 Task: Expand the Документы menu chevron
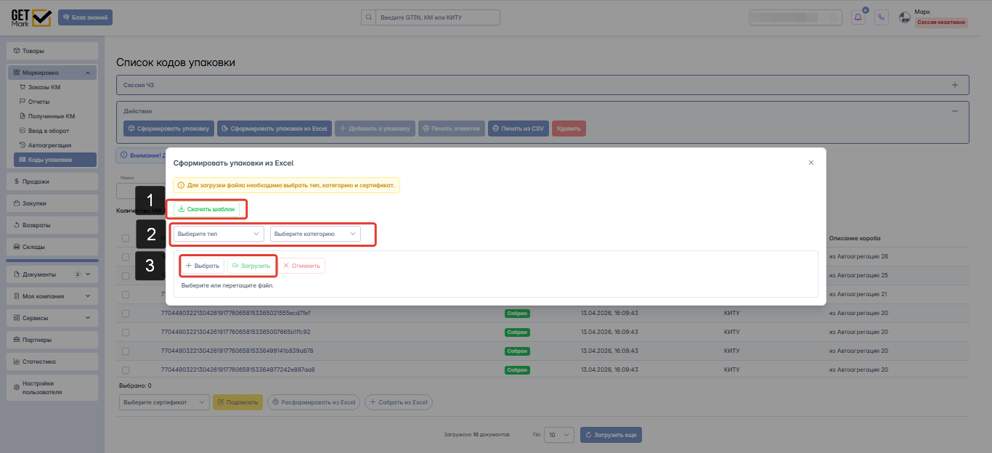coord(88,274)
